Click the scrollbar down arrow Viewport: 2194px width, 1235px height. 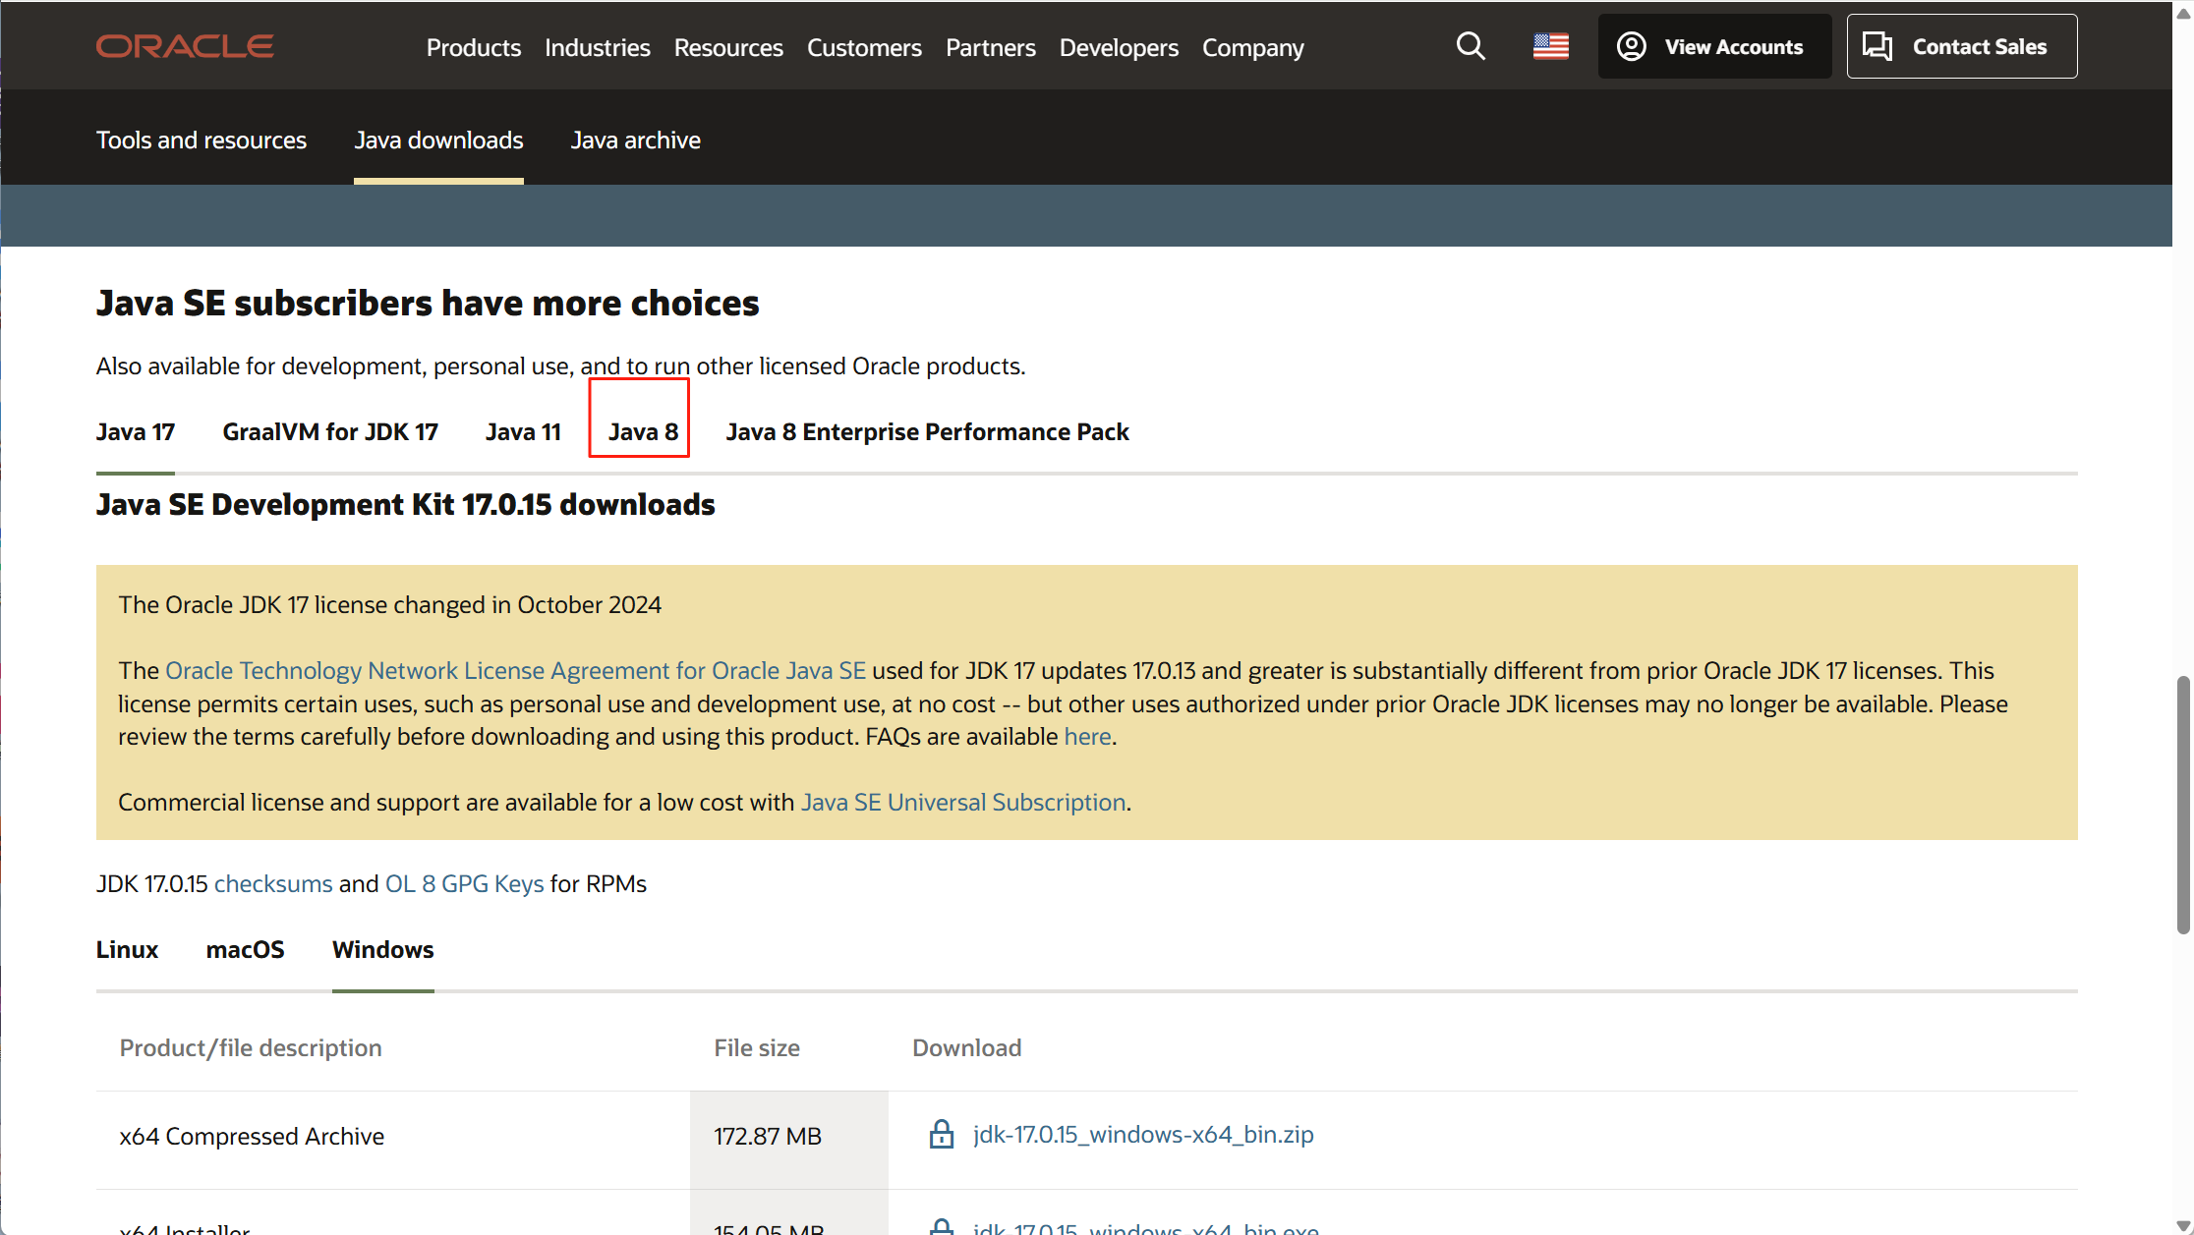2183,1224
